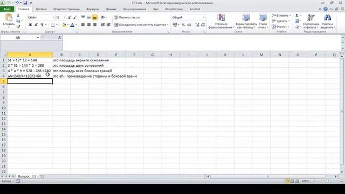Click the Стили ячеек button
This screenshot has height=194, width=345.
click(x=263, y=21)
